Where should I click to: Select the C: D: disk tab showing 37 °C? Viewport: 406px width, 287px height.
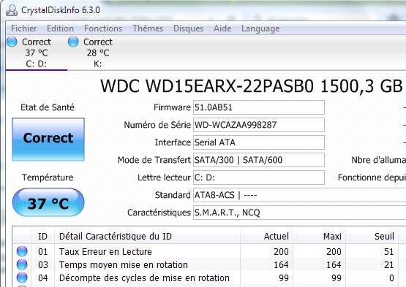click(x=37, y=53)
